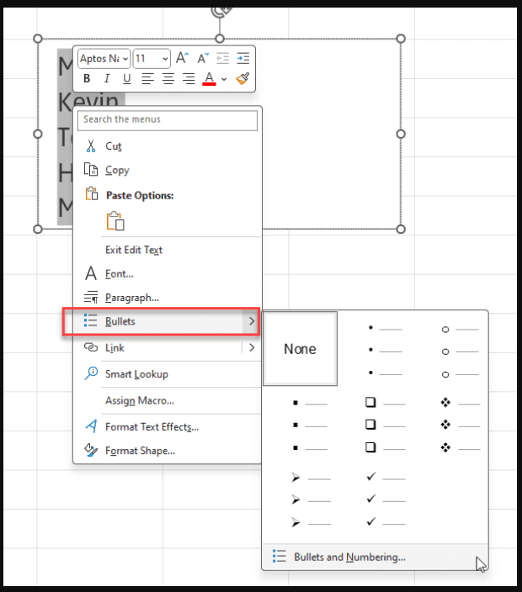Open Bullets and Numbering... dialog
This screenshot has width=522, height=592.
tap(375, 557)
